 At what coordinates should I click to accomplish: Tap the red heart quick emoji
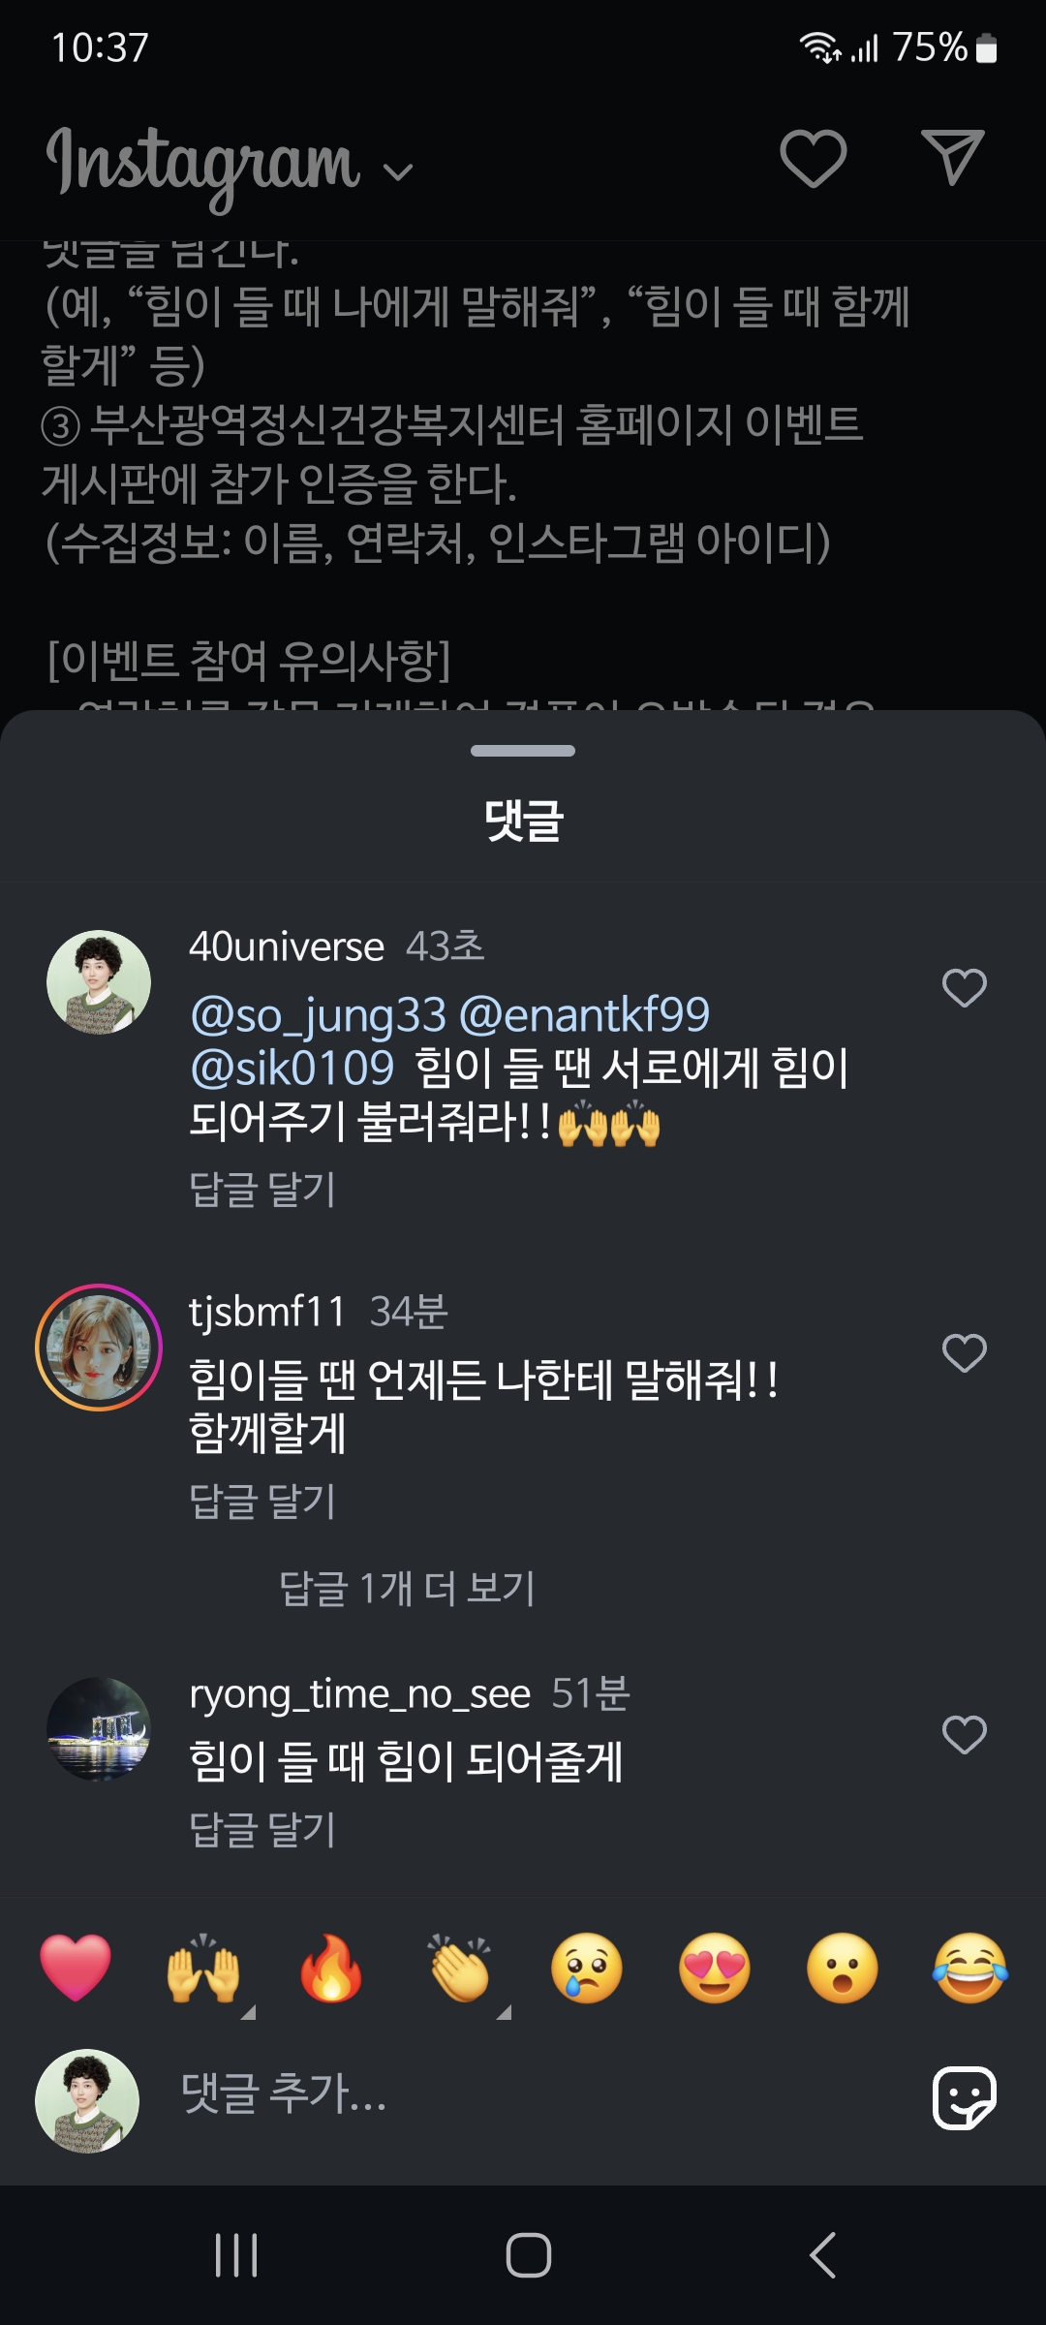click(x=76, y=1968)
